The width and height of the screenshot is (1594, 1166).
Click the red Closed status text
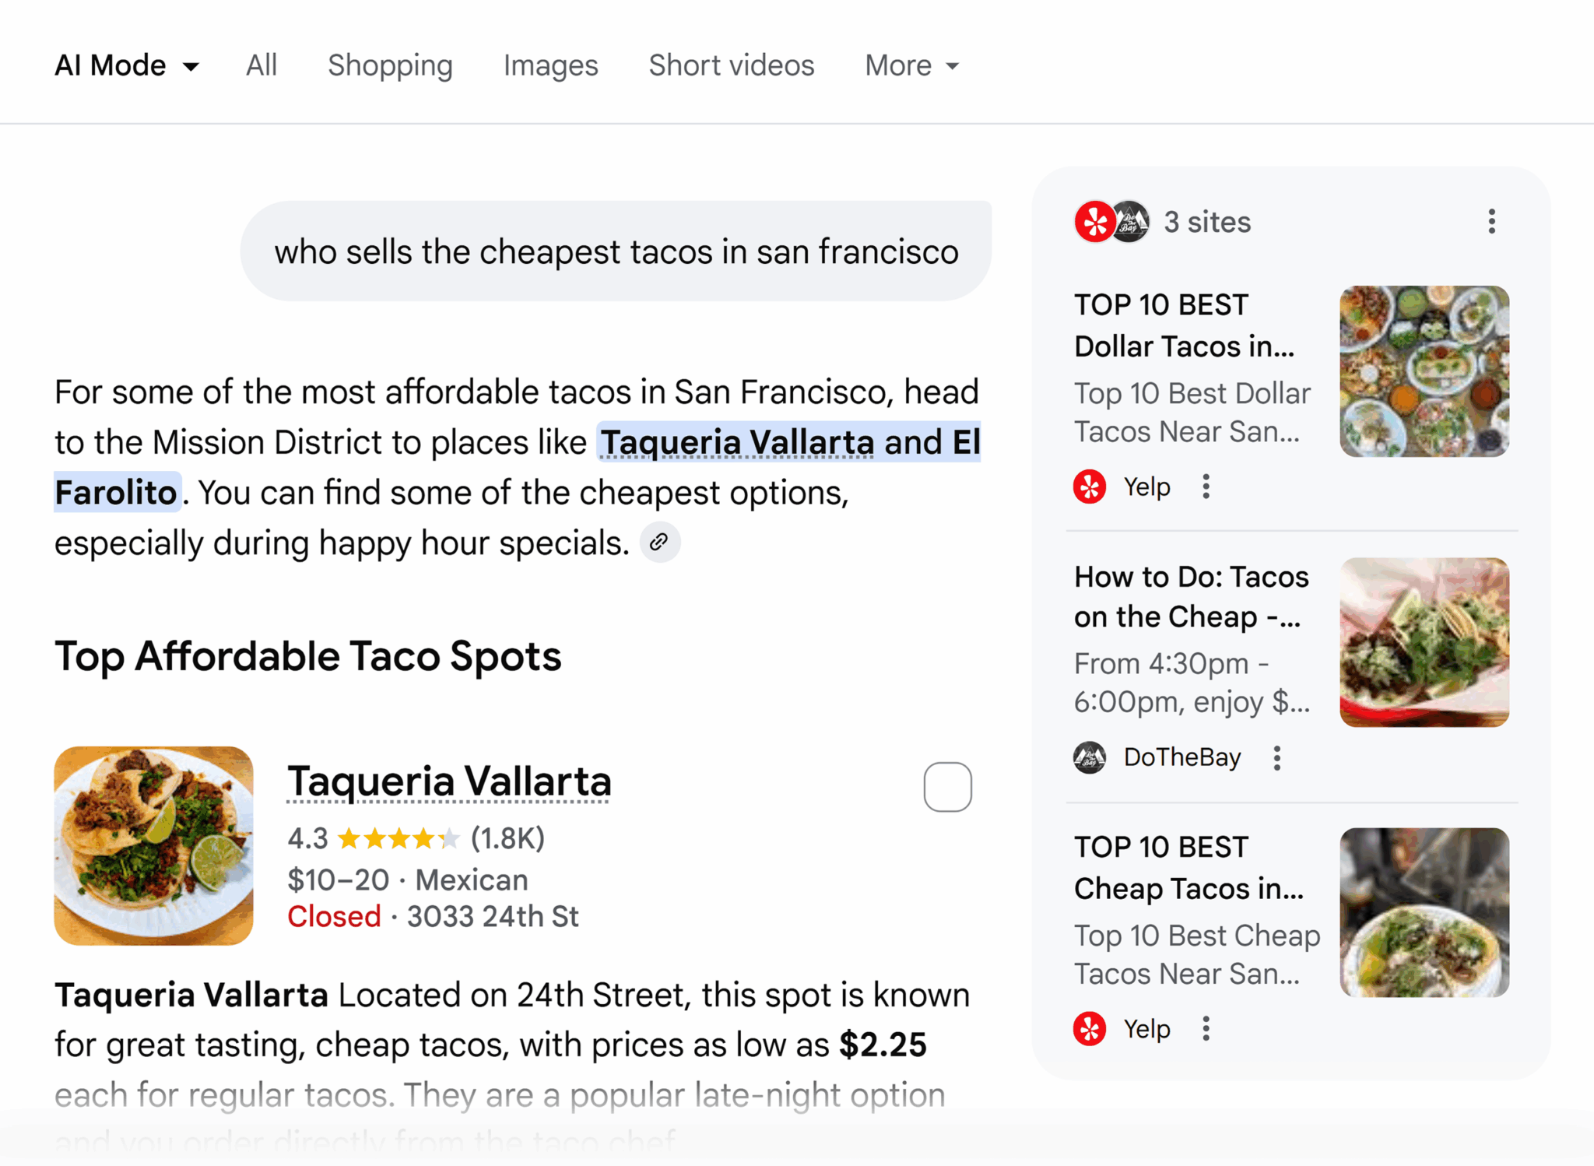(x=334, y=916)
